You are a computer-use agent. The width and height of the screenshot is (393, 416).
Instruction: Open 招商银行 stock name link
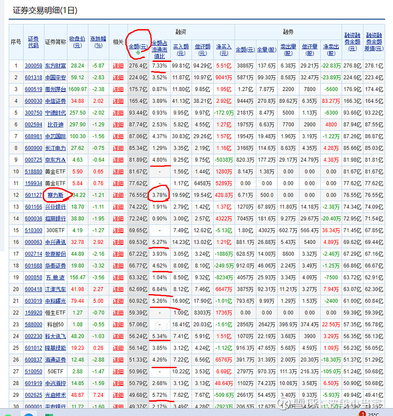tap(56, 219)
